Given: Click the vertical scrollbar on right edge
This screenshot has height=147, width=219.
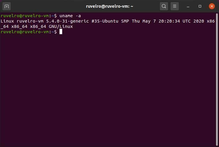Looking at the screenshot, I should pos(217,79).
